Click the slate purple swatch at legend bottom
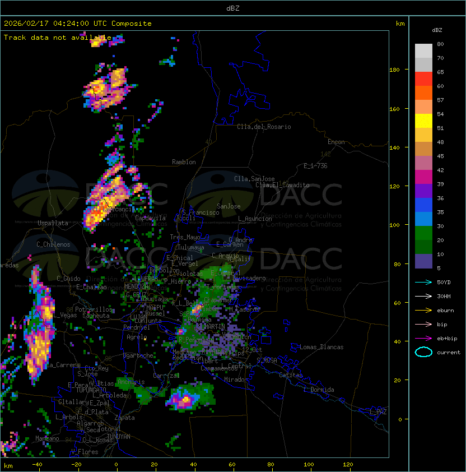 423,261
